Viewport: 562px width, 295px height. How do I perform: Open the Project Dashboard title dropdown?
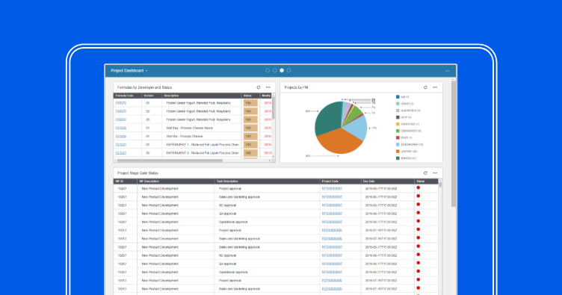point(129,70)
